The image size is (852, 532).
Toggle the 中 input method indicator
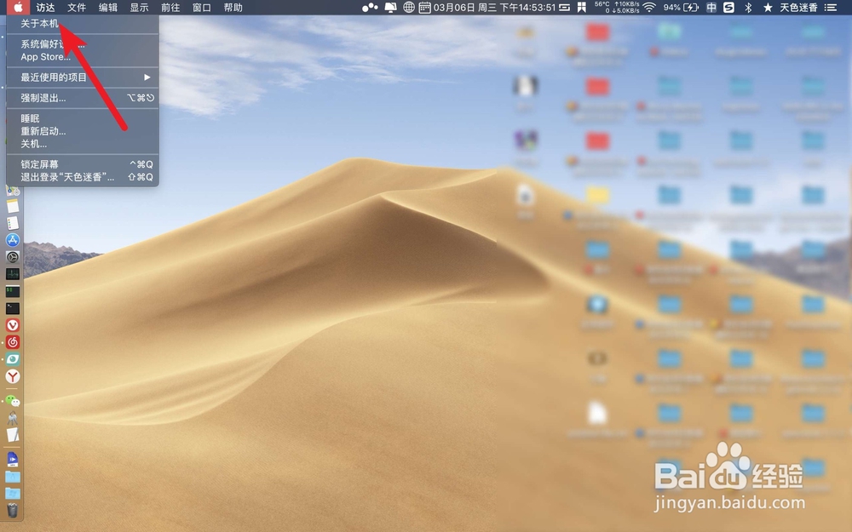point(712,7)
